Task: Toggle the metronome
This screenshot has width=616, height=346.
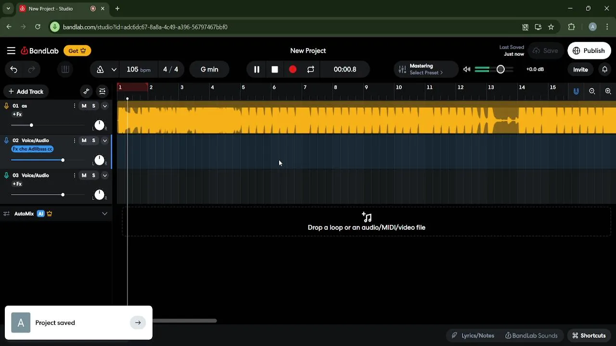Action: (100, 70)
